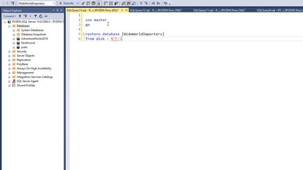
Task: Expand the PolyBase folder
Action: 9,64
